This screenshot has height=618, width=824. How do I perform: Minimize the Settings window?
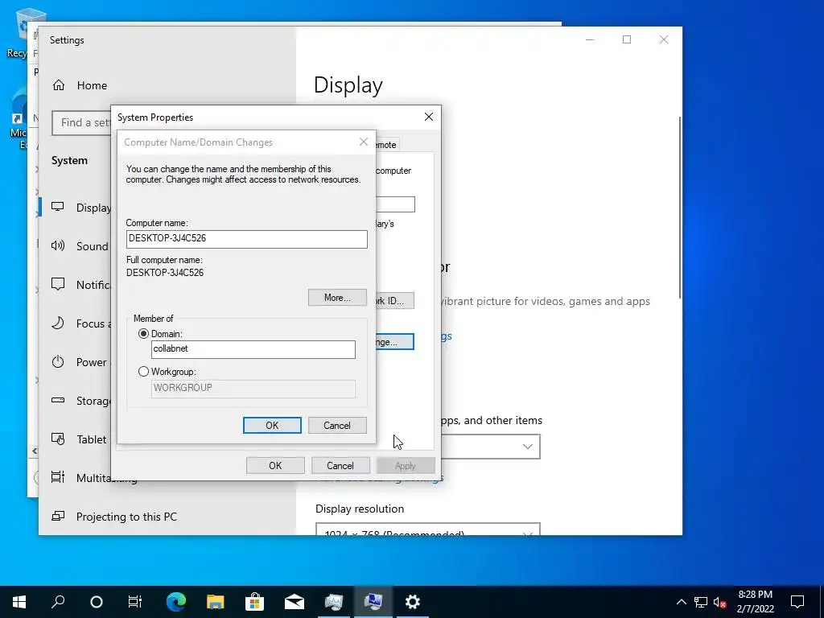[x=590, y=40]
